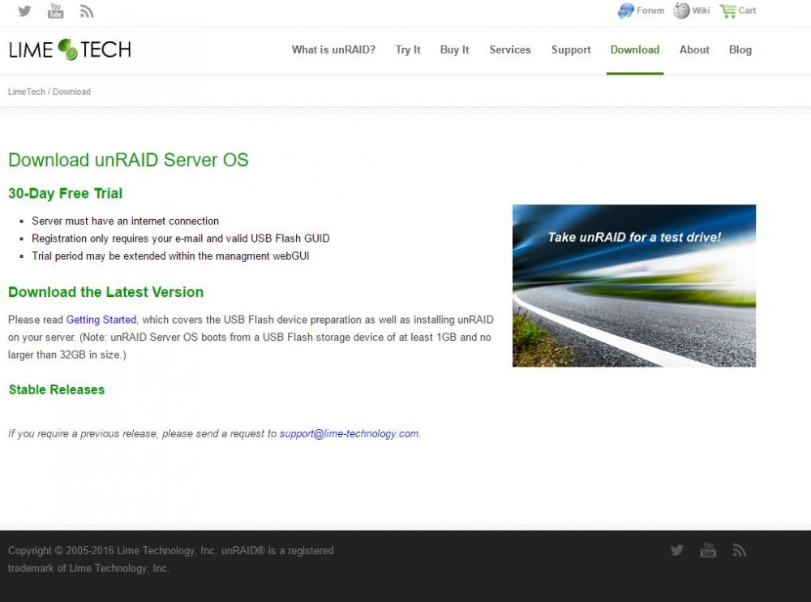811x602 pixels.
Task: Open the footer YouTube icon
Action: pos(708,550)
